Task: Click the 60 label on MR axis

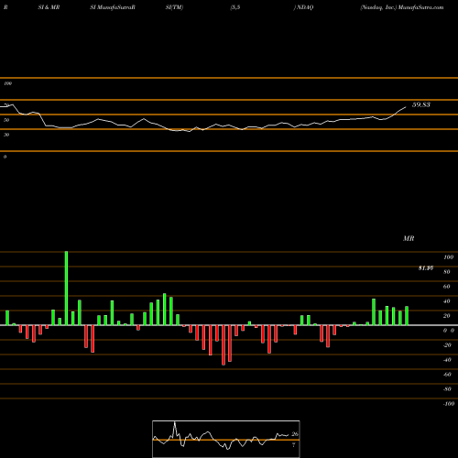Action: [447, 287]
